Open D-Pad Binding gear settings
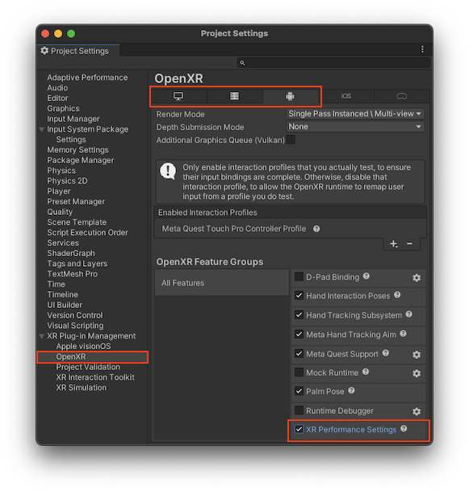The image size is (469, 493). 417,278
